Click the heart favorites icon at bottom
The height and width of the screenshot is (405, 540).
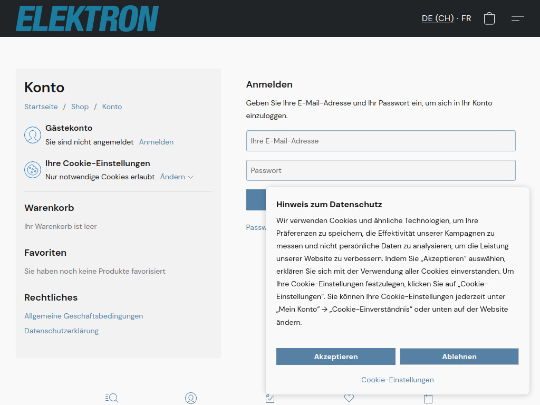349,398
